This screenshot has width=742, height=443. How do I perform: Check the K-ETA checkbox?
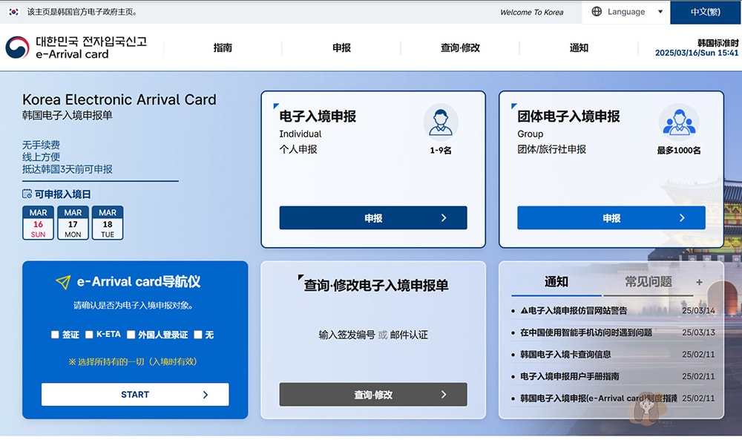pos(88,334)
